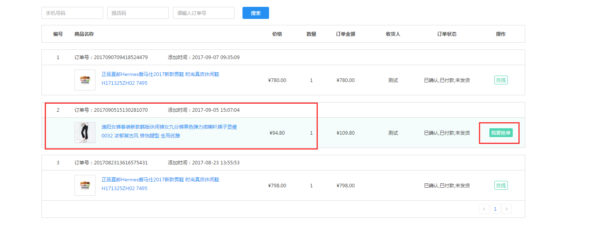Select order number 2017082313616575431 text
The width and height of the screenshot is (605, 242).
pyautogui.click(x=121, y=163)
